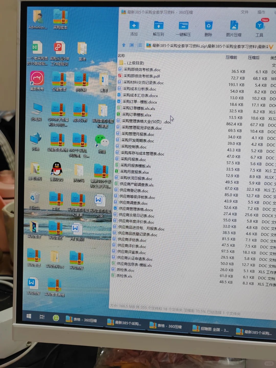Image resolution: width=276 pixels, height=368 pixels.
Task: Click the 解压到 (Extract to) toolbar icon
Action: [x=158, y=28]
